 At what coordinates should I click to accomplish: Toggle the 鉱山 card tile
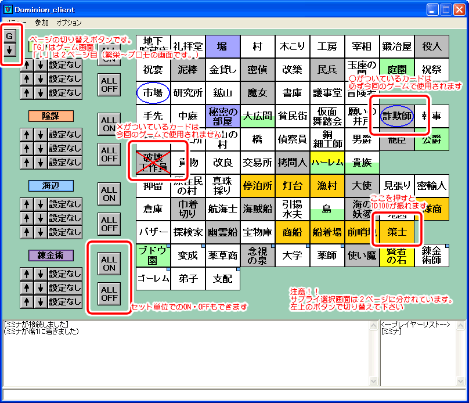[222, 93]
